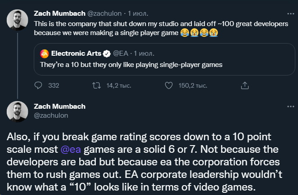The width and height of the screenshot is (298, 195).
Task: Like the tweet with heart icon
Action: pyautogui.click(x=169, y=85)
